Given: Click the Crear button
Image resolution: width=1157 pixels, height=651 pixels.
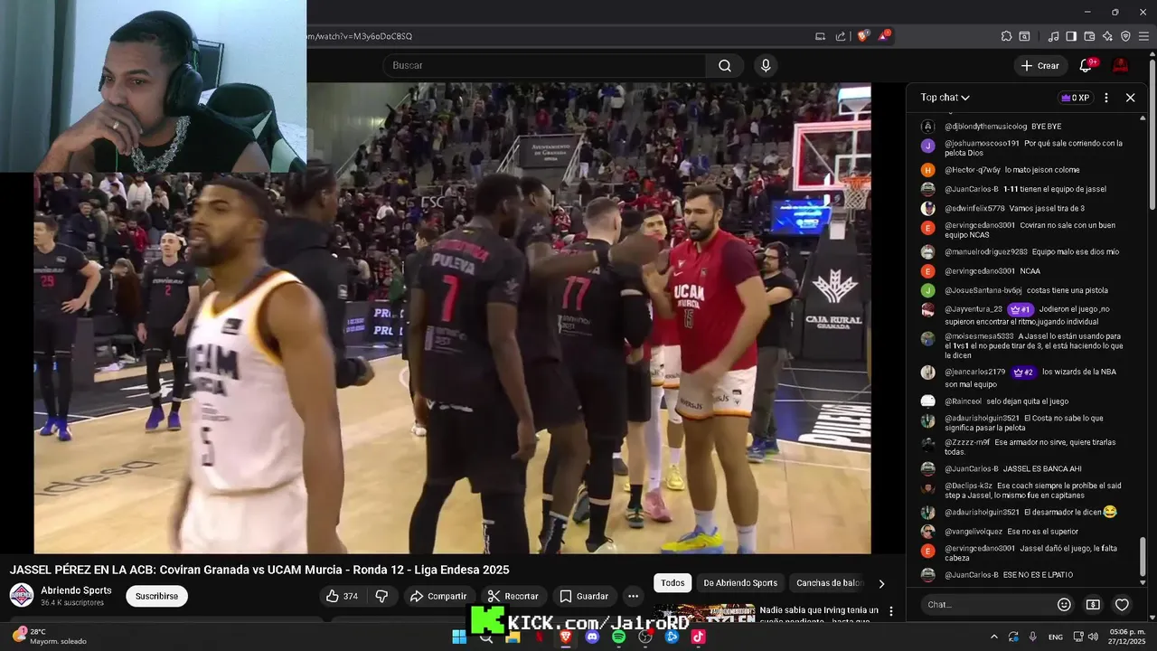Looking at the screenshot, I should point(1039,65).
